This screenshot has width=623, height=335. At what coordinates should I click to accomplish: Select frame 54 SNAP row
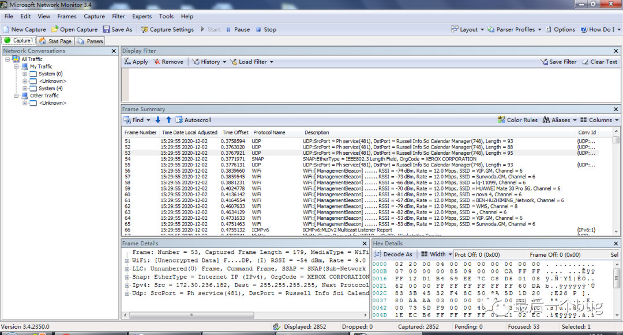pyautogui.click(x=361, y=159)
